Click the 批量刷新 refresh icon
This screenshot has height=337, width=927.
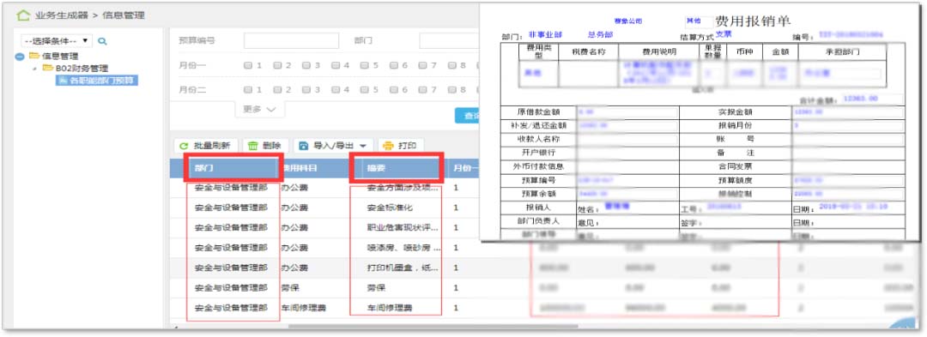(x=184, y=146)
